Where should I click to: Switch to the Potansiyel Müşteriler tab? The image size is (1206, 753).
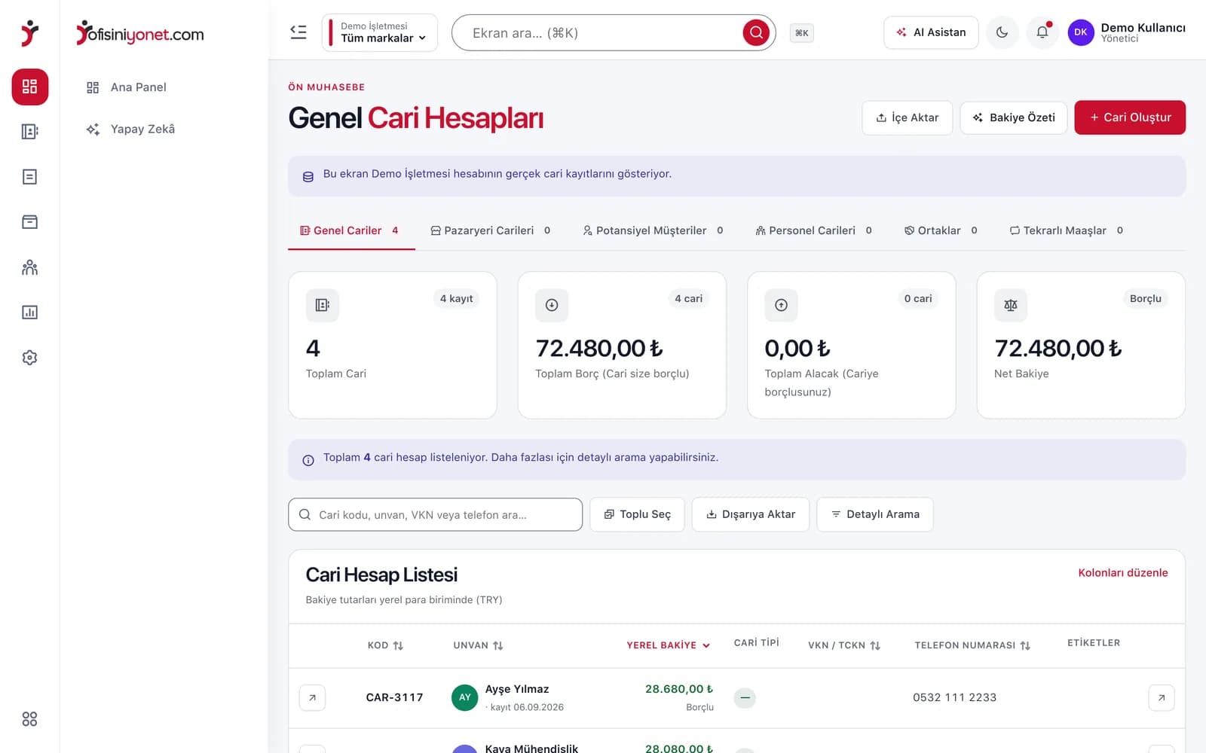coord(654,230)
